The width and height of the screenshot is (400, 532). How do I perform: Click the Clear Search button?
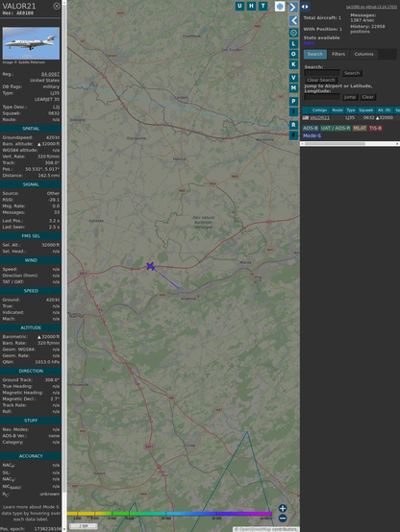tap(321, 80)
